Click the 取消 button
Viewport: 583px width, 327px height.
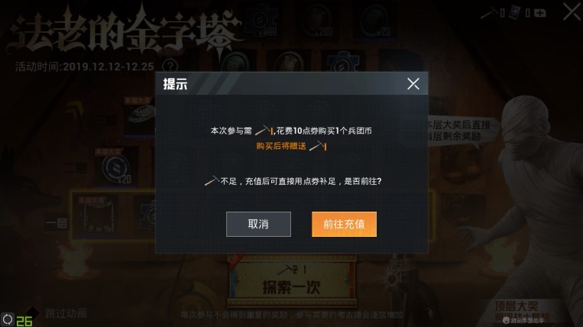pyautogui.click(x=258, y=224)
